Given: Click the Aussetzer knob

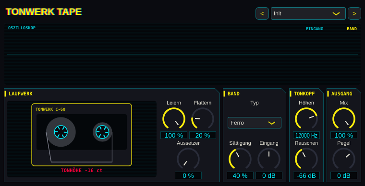Looking at the screenshot, I should pyautogui.click(x=188, y=159).
